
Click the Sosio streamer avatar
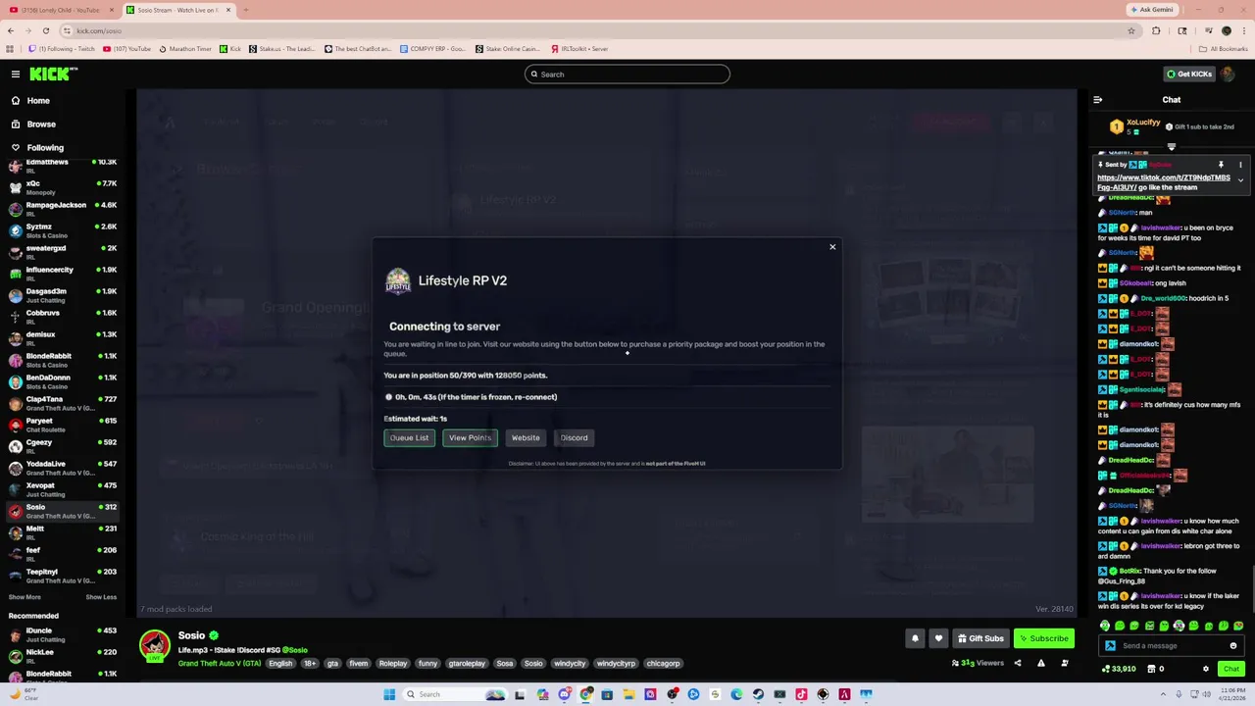coord(155,645)
